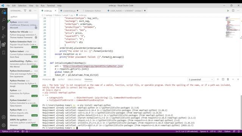Open the Explorer view in activity bar
Viewport: 242px width, 136px height.
(x=3, y=12)
